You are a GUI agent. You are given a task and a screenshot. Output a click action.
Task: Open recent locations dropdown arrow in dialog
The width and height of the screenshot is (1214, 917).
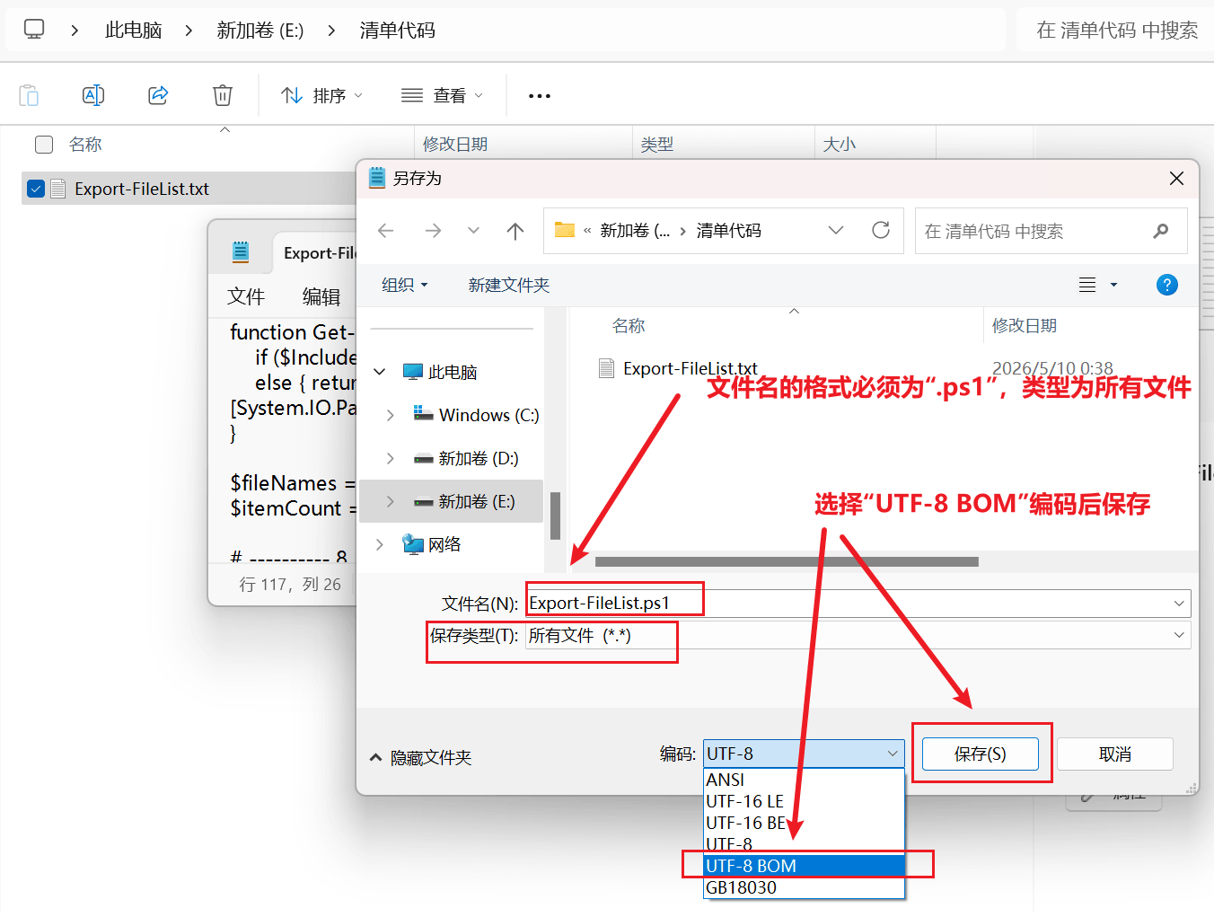pyautogui.click(x=473, y=231)
